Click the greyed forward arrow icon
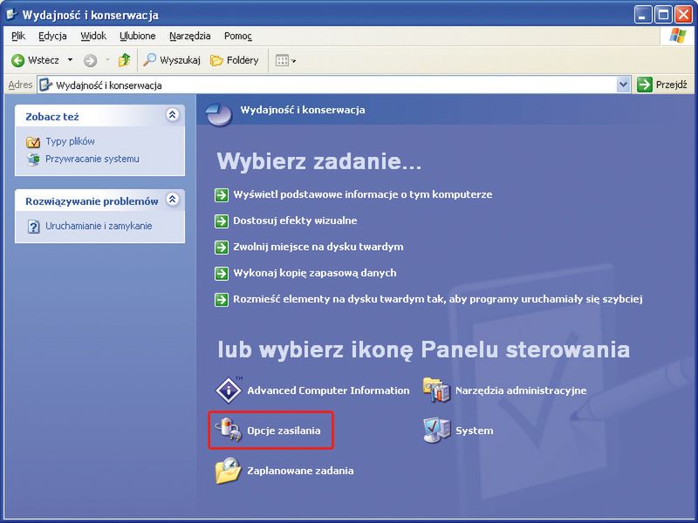 tap(91, 60)
